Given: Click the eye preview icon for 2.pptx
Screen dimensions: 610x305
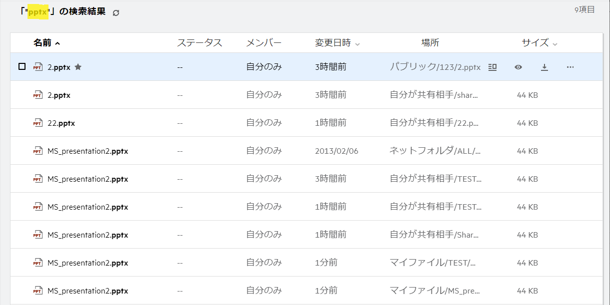Looking at the screenshot, I should pyautogui.click(x=518, y=67).
